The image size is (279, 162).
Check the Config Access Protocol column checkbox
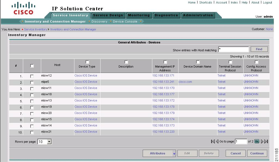pos(256,62)
